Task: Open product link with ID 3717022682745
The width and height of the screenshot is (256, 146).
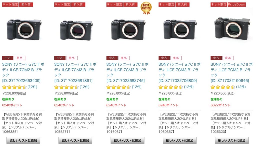Action: [127, 72]
